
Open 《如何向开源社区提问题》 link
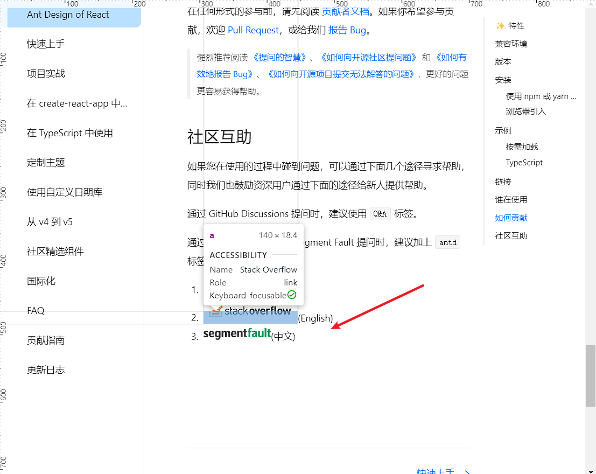tap(368, 58)
